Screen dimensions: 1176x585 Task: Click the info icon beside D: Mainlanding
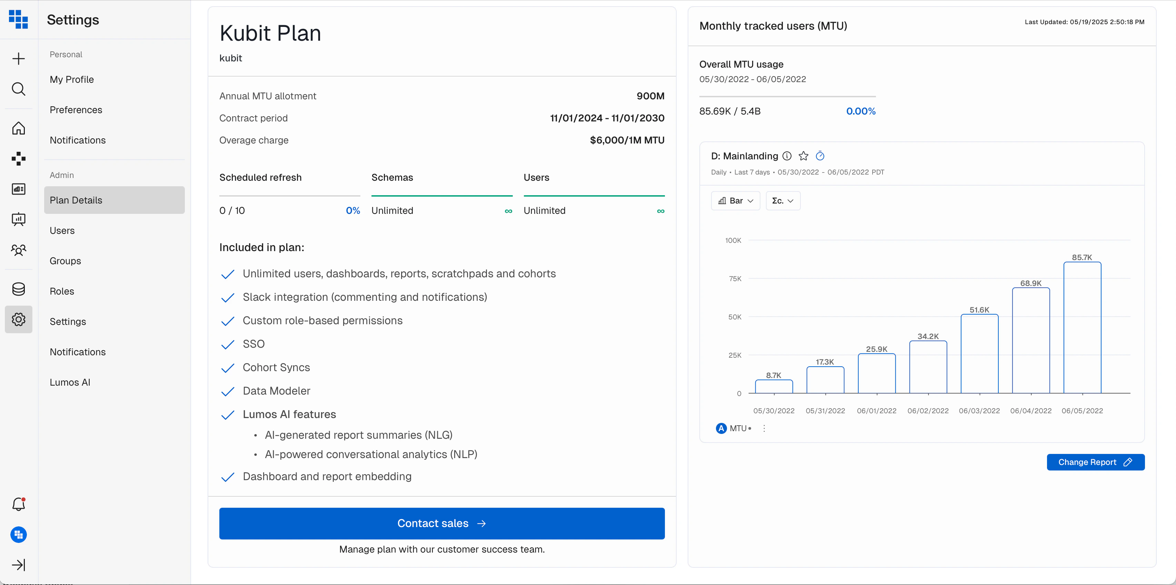point(787,156)
